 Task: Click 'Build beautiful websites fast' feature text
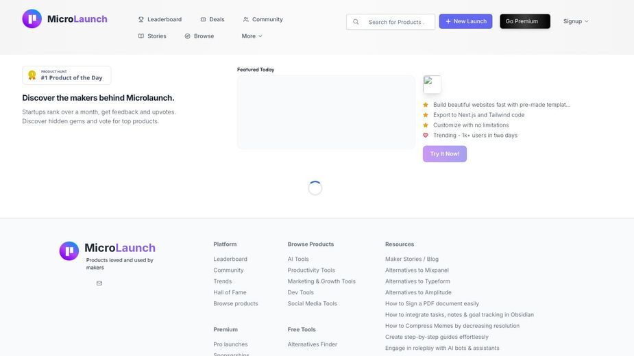(x=502, y=105)
